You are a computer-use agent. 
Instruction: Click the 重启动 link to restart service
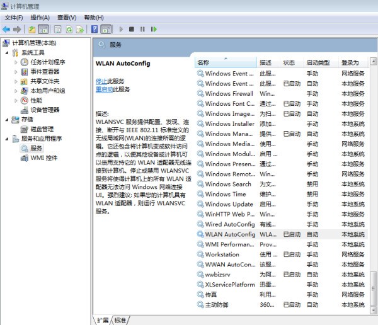click(x=104, y=89)
